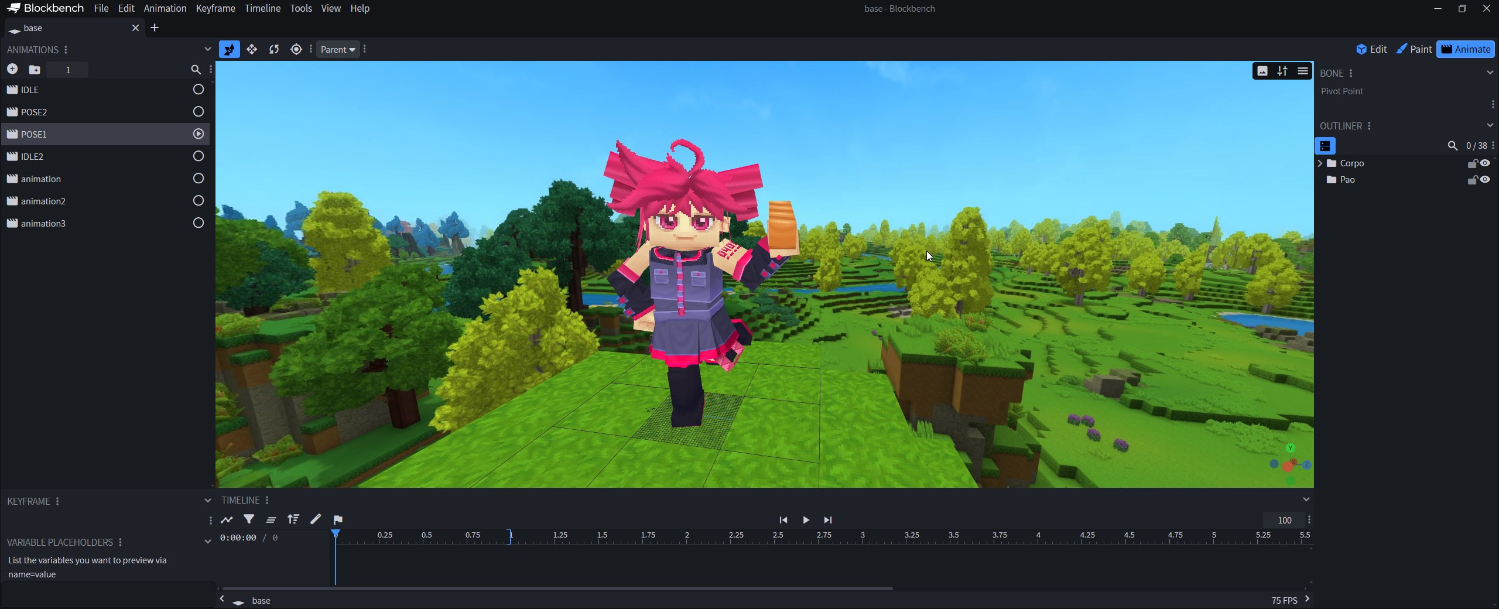Switch to Edit mode
This screenshot has height=609, width=1499.
(x=1371, y=49)
